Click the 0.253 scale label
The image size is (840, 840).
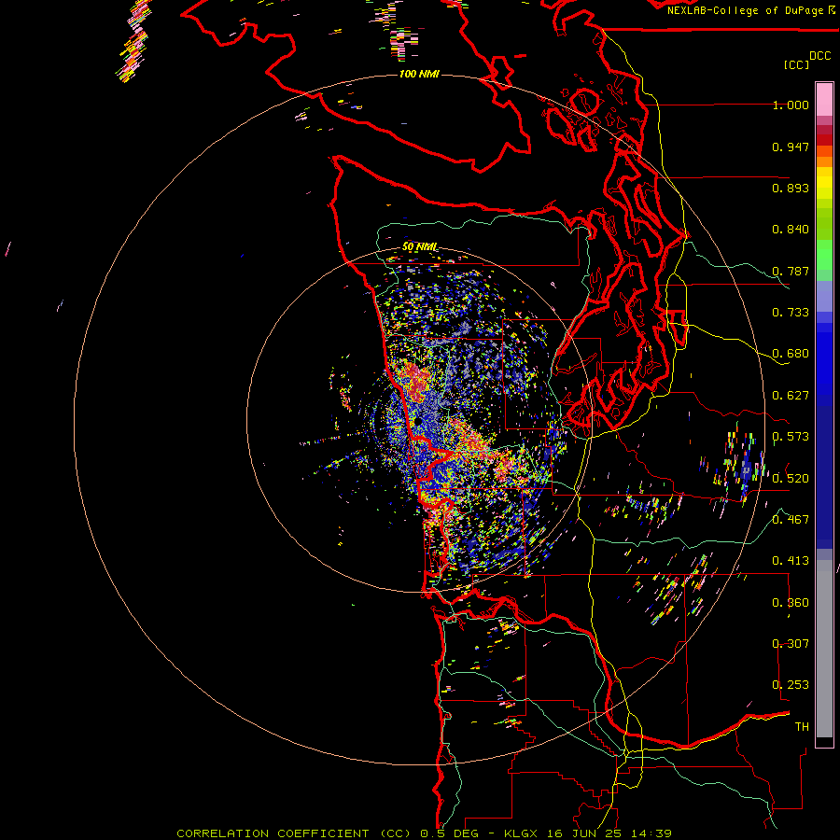791,685
